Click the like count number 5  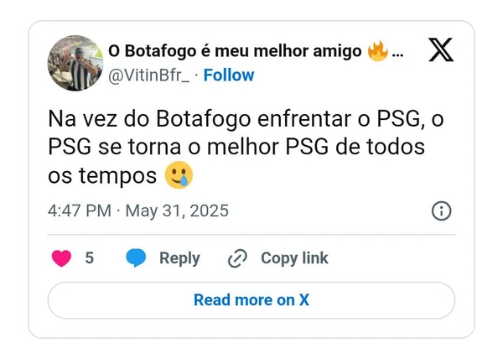(90, 258)
